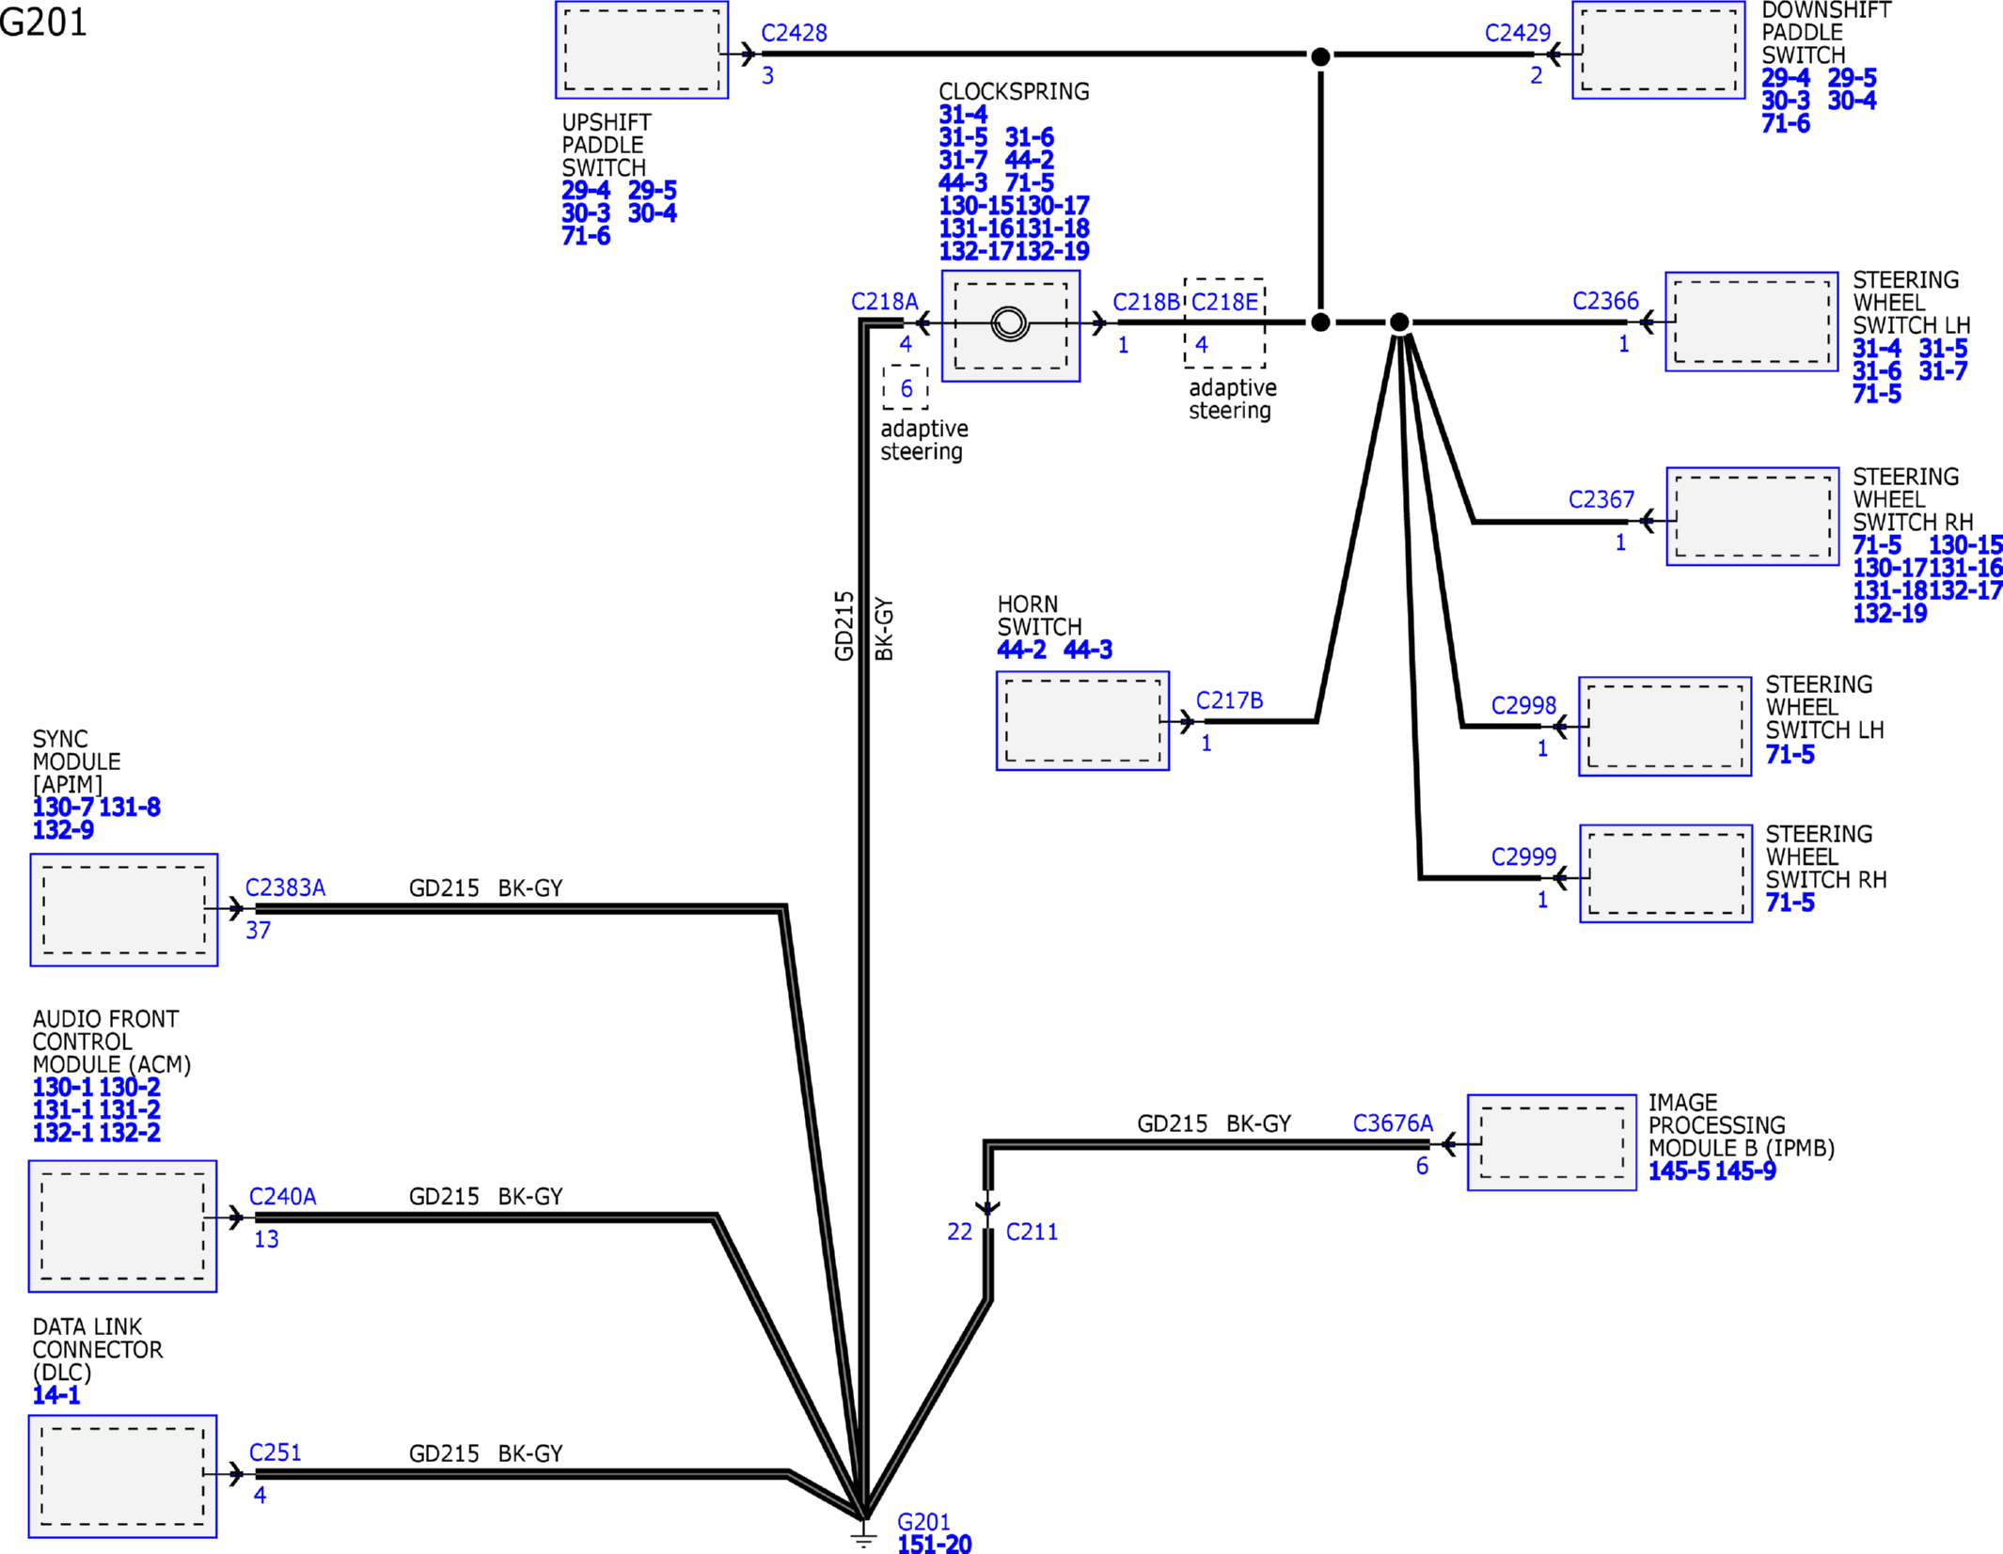Click the Data Link Connector component box

click(x=123, y=1476)
